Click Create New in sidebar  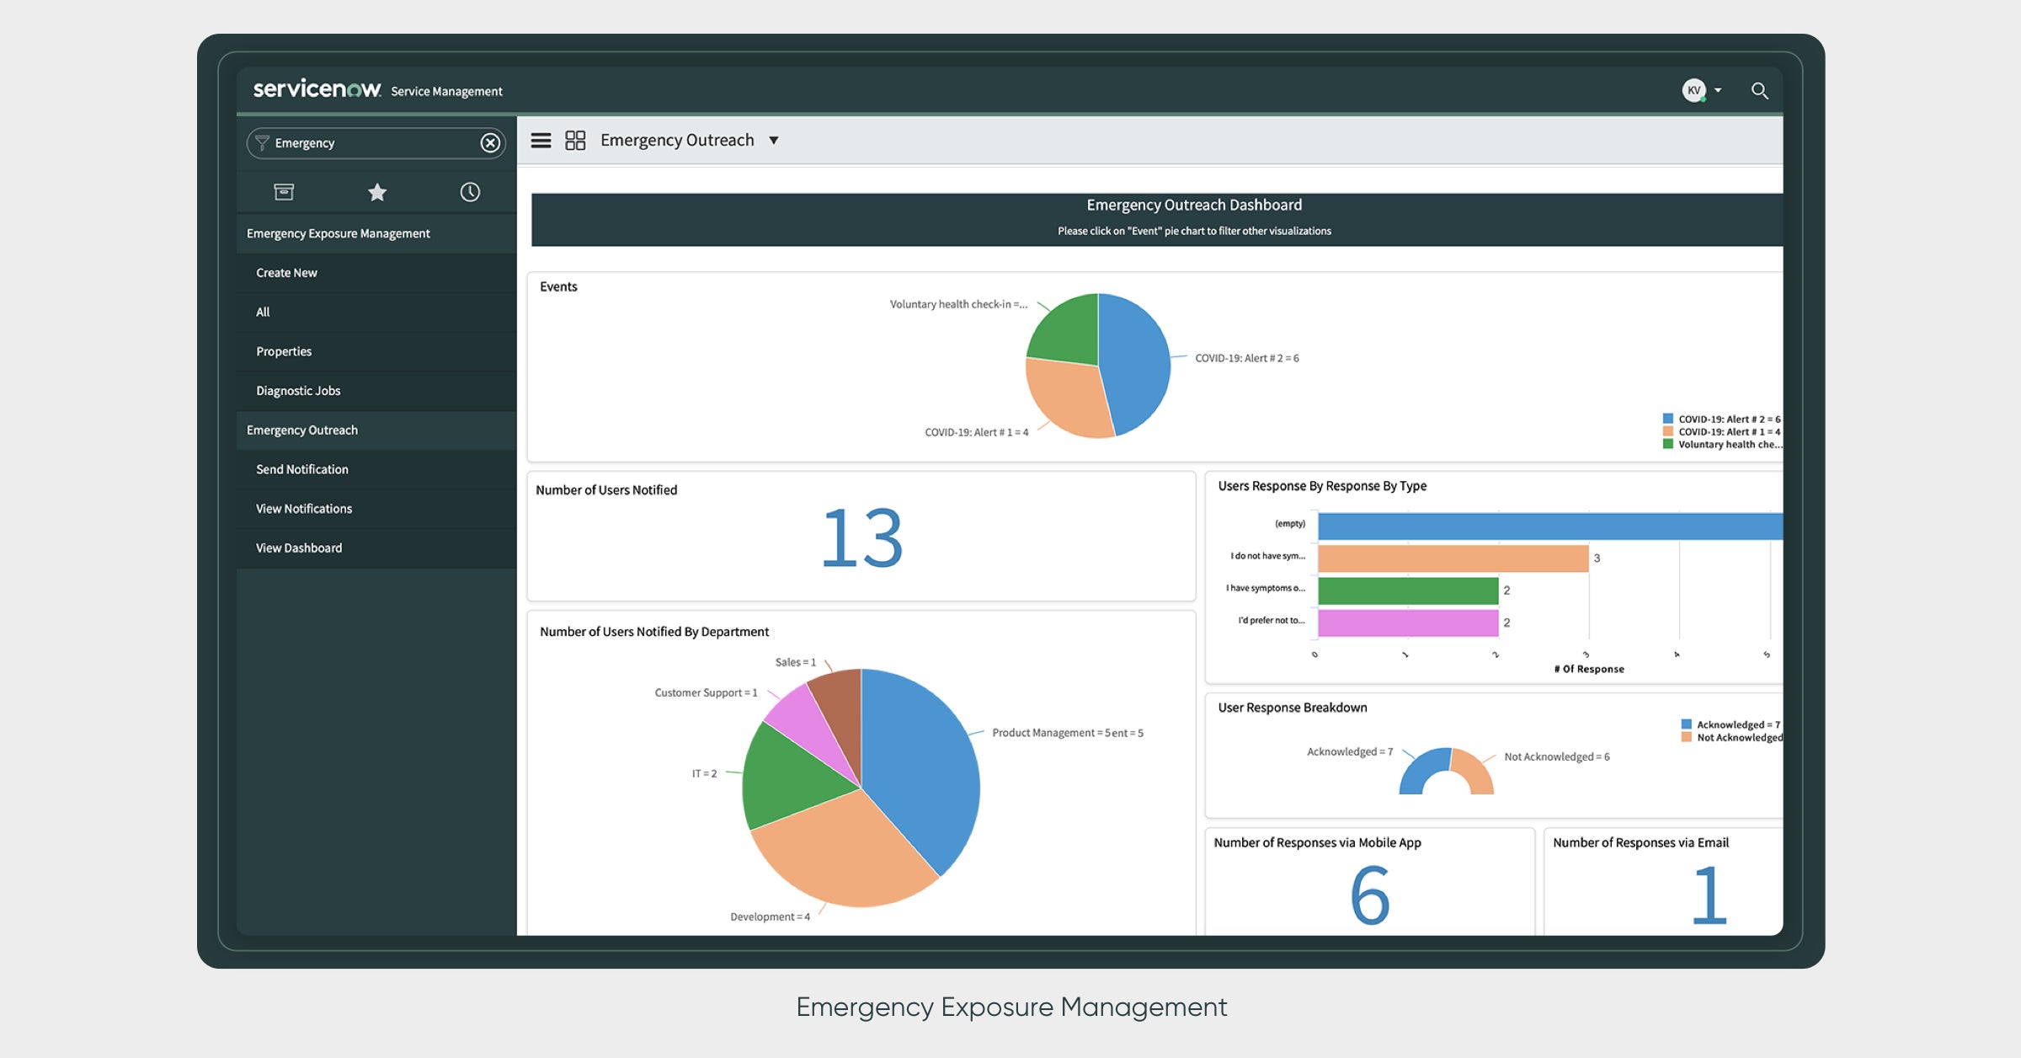[286, 273]
